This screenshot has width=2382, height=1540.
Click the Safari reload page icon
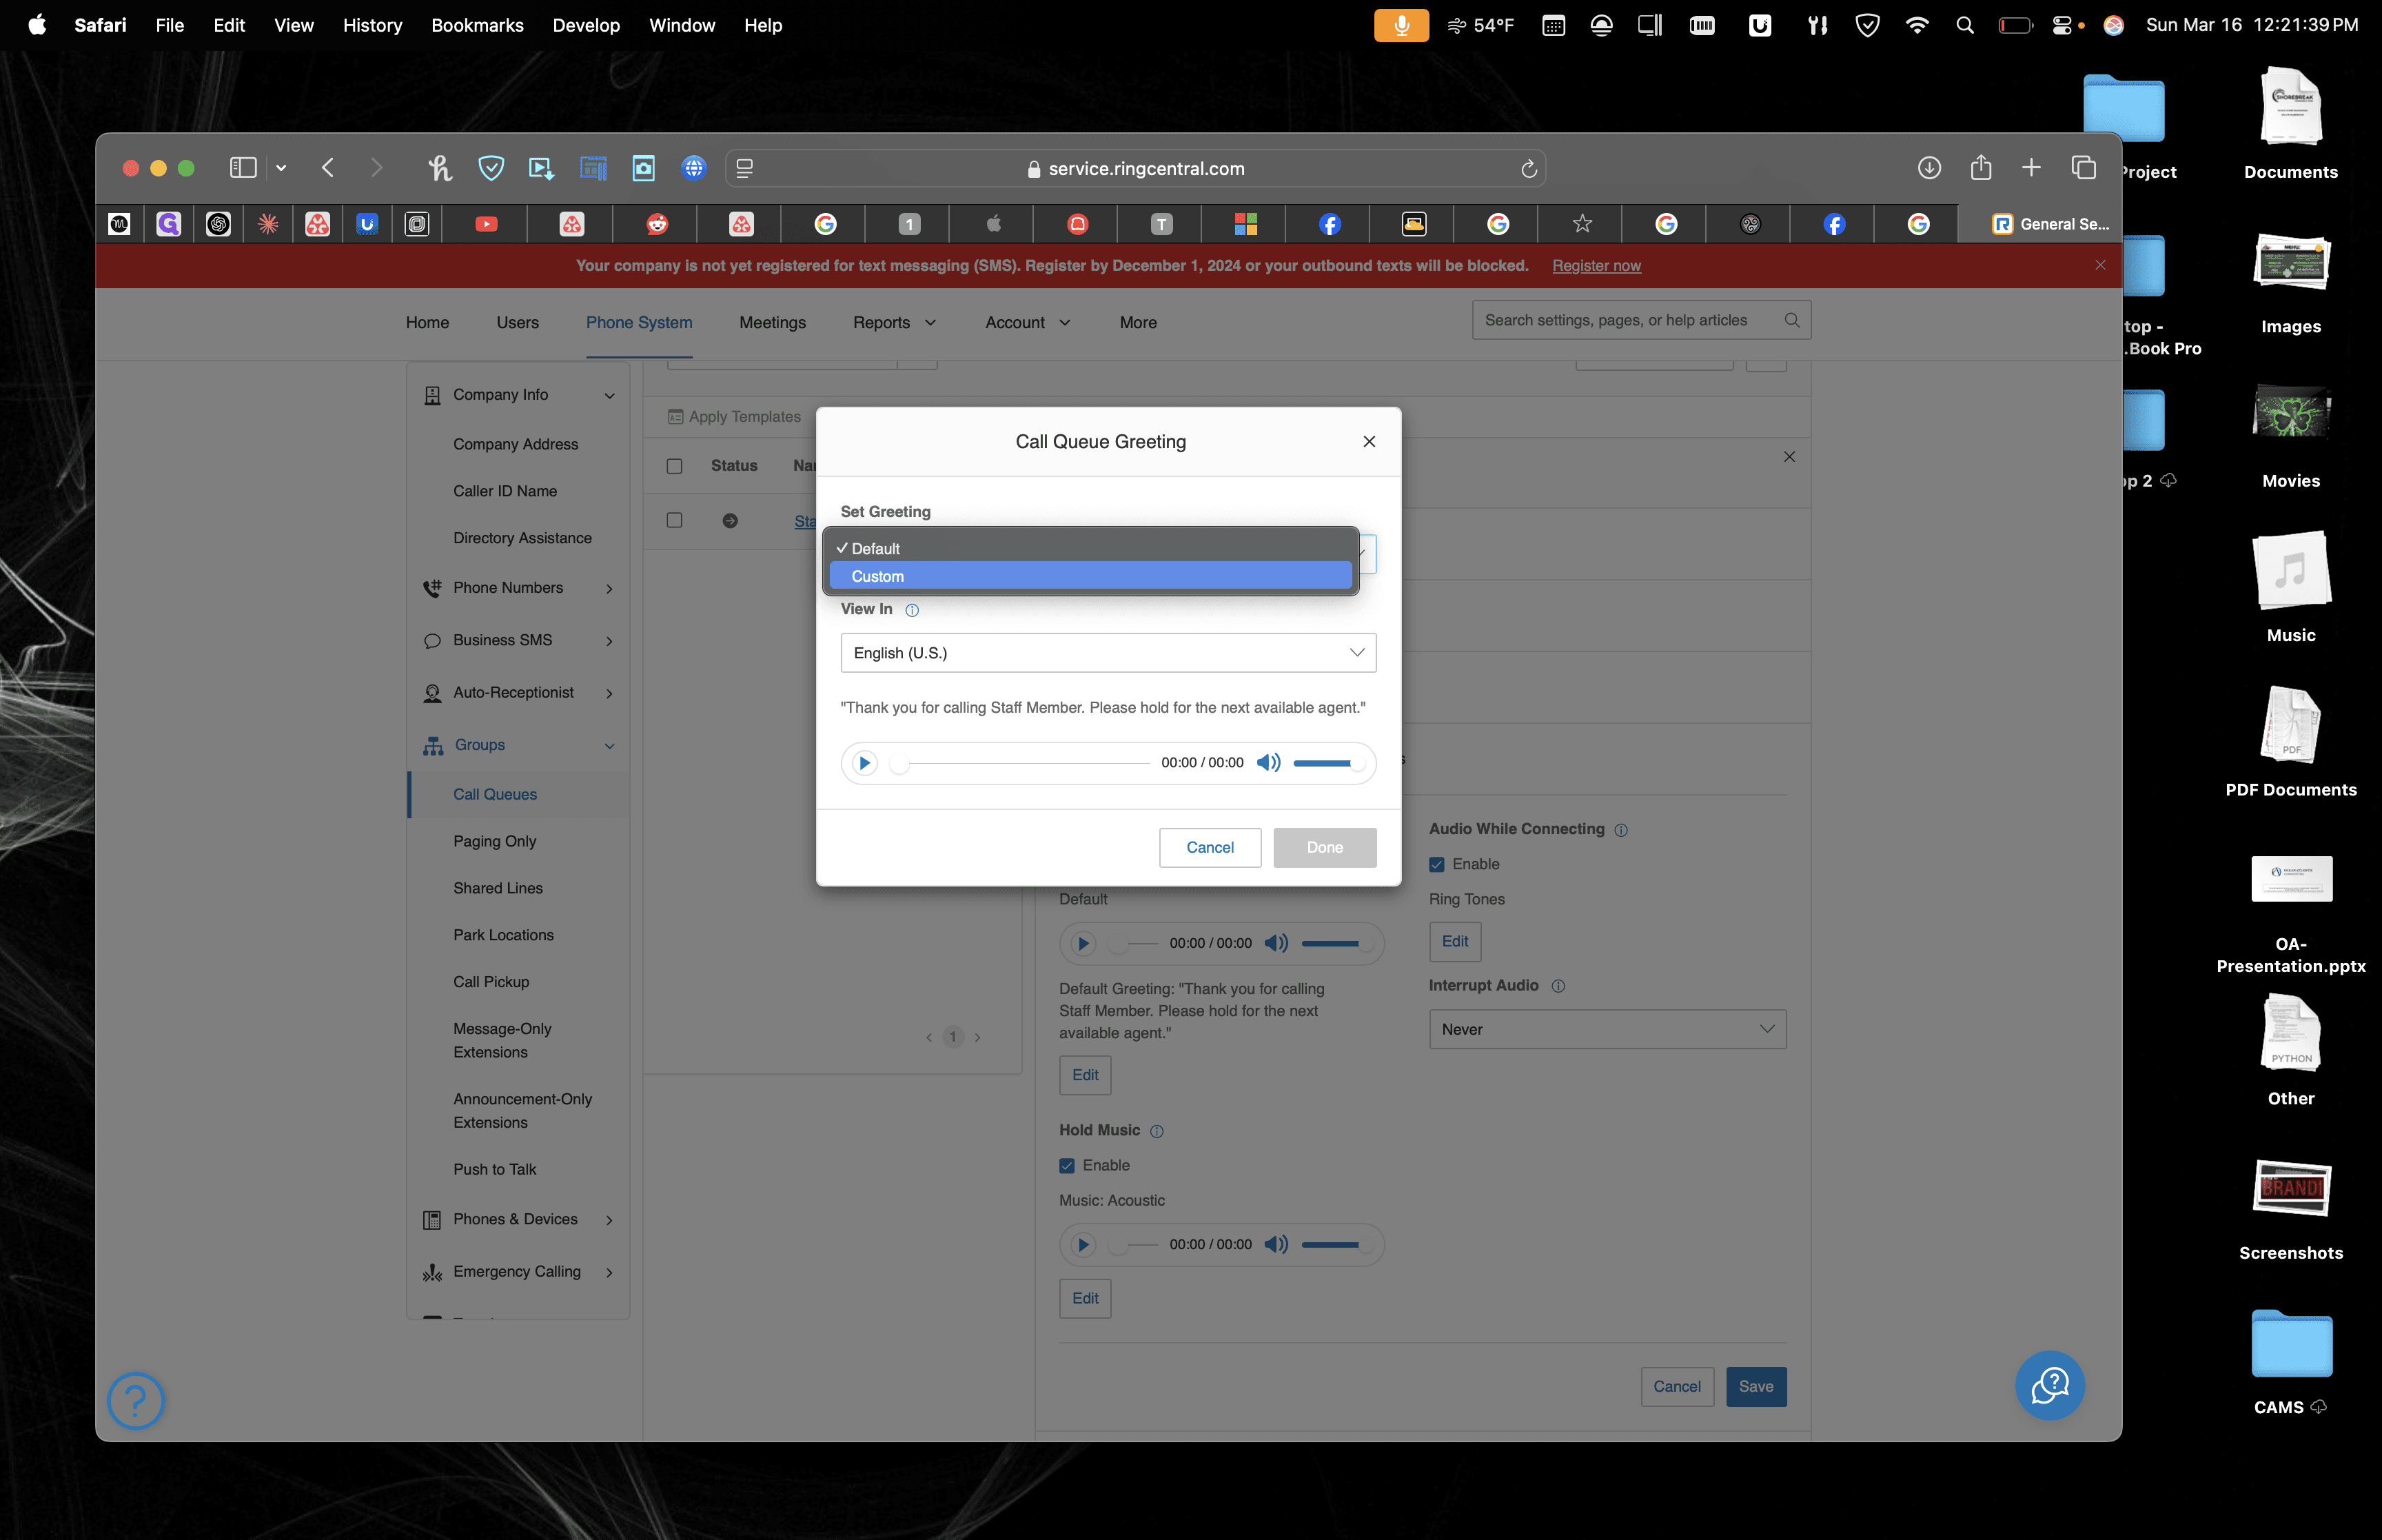[1528, 169]
